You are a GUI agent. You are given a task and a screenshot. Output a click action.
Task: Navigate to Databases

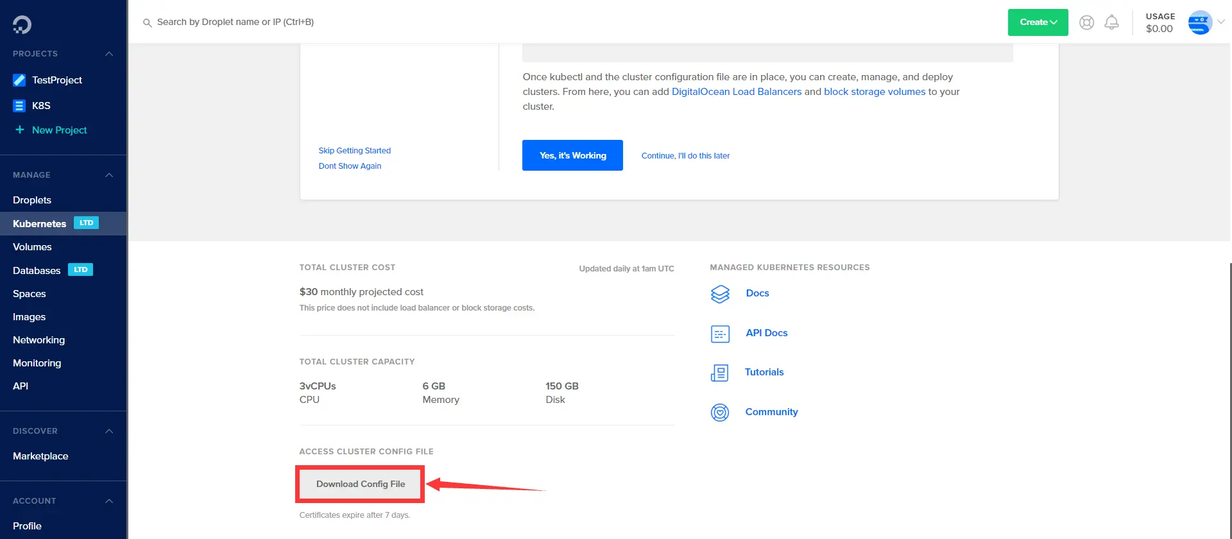37,271
